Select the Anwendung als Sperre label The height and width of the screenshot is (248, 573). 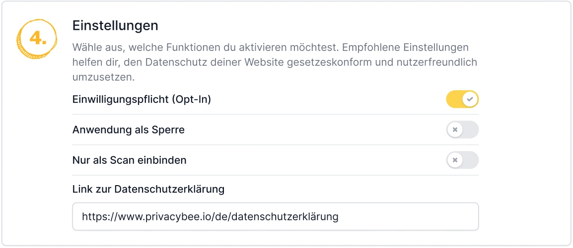(x=128, y=130)
